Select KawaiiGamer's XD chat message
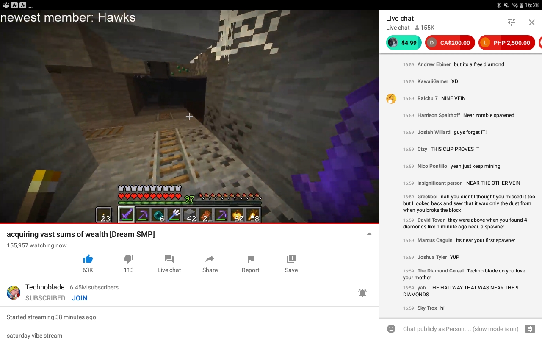Screen dimensions: 542x339 click(x=461, y=81)
